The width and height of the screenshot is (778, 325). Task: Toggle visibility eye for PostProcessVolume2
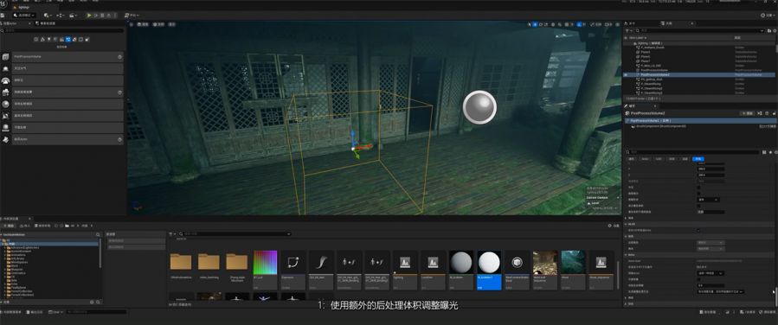(625, 75)
